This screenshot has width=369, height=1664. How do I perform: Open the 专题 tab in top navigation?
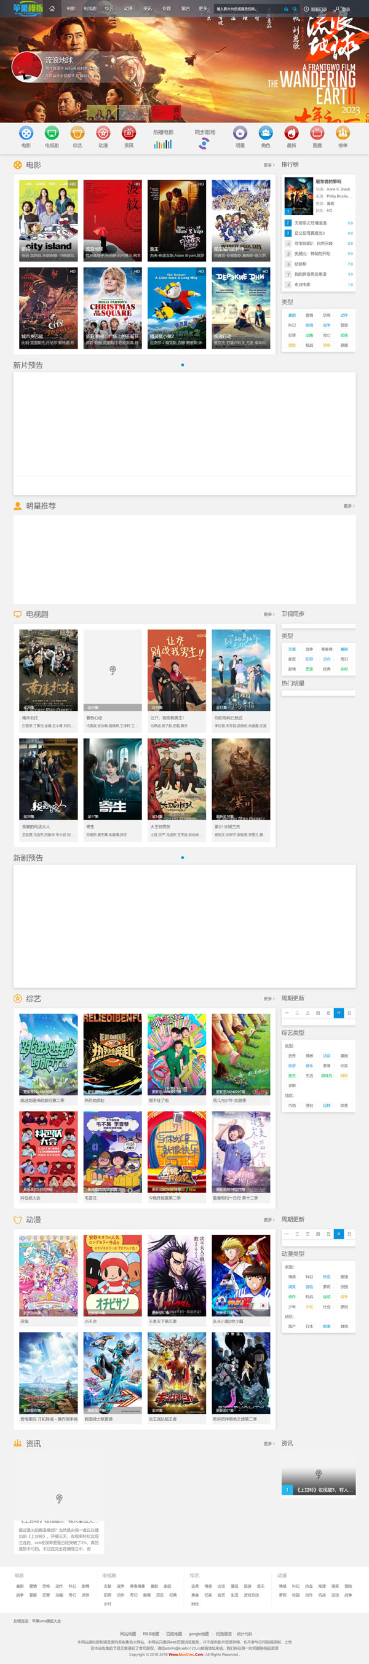pos(167,9)
